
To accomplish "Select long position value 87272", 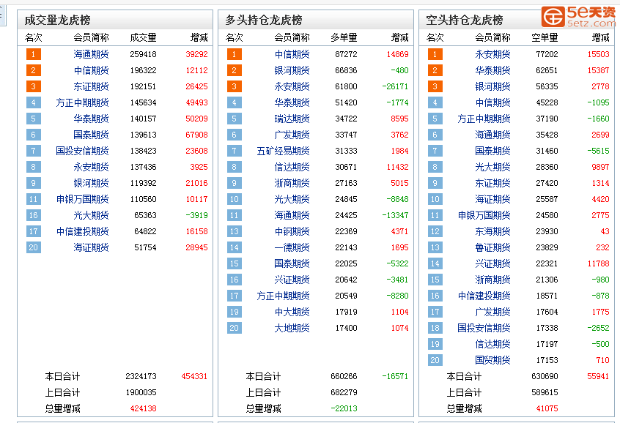I will coord(346,54).
